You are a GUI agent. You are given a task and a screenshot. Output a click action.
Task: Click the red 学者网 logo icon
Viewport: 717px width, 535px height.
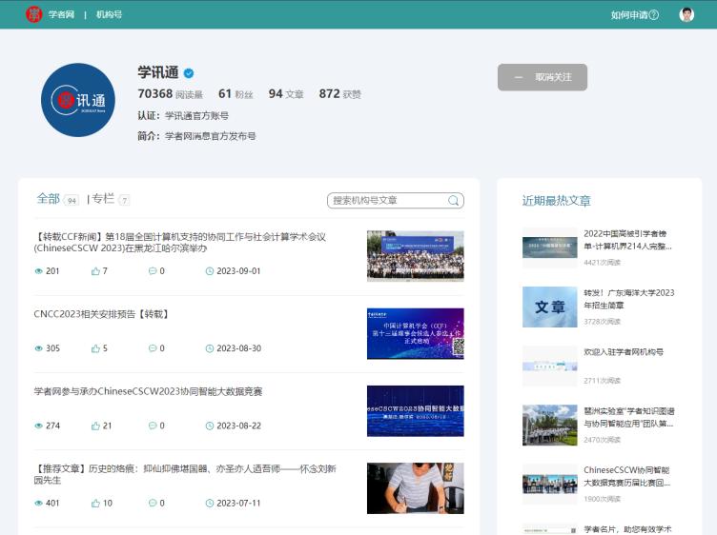pos(34,14)
